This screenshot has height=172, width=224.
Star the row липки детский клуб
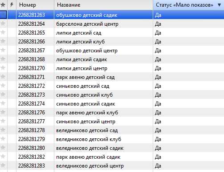pos(3,41)
